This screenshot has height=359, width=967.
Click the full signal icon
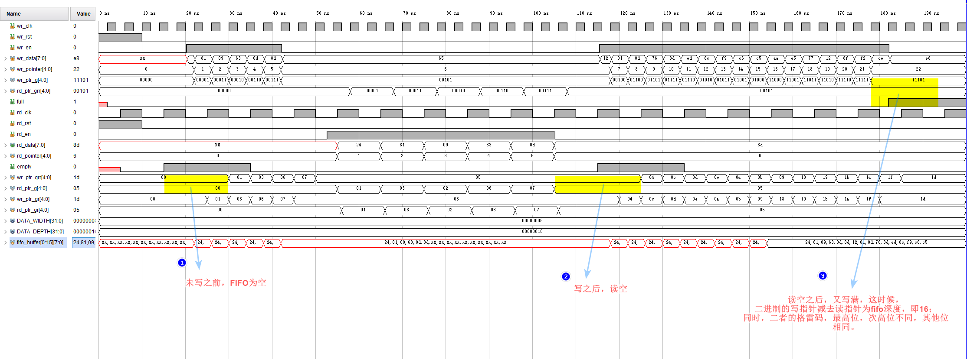point(13,102)
